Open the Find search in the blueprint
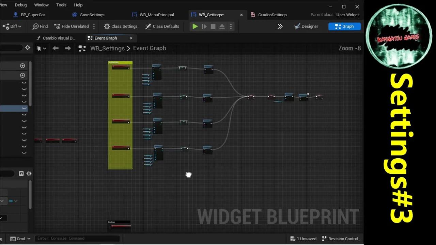This screenshot has height=245, width=436. [40, 26]
